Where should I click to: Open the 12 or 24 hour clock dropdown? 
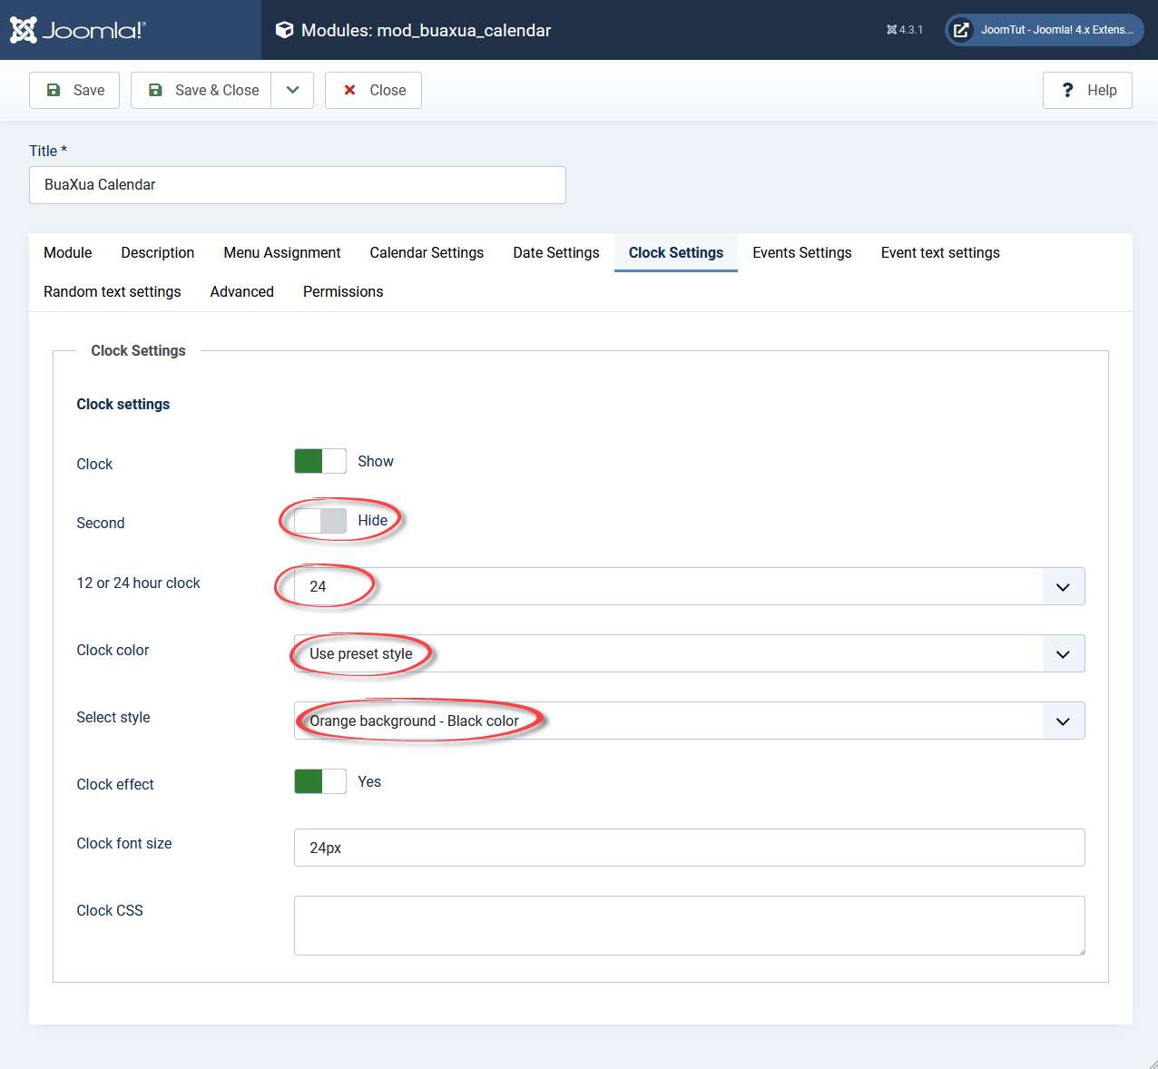click(x=690, y=586)
